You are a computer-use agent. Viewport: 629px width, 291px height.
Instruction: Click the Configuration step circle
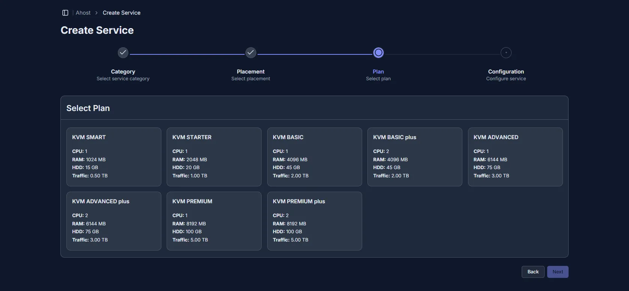pyautogui.click(x=506, y=53)
